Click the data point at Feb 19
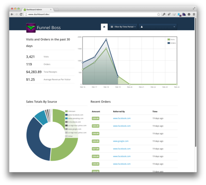 click(118, 77)
